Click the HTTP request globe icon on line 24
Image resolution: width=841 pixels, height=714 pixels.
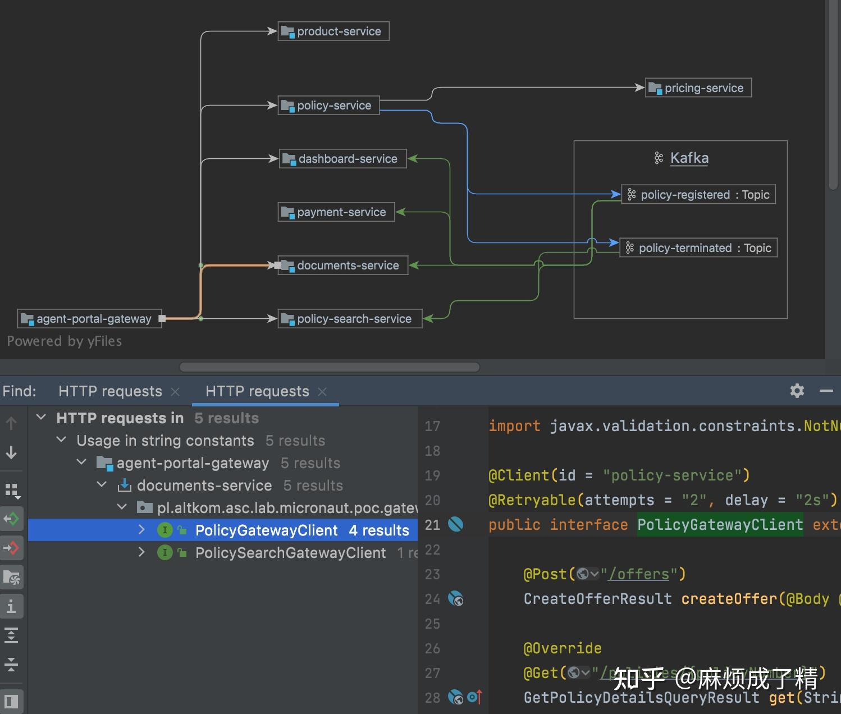(x=456, y=599)
